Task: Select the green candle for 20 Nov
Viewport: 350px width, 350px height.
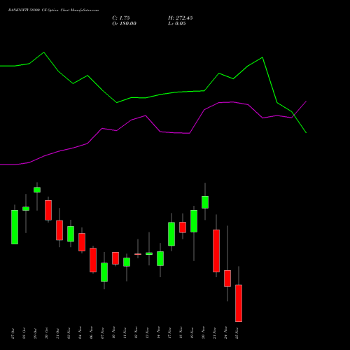Action: click(x=205, y=202)
